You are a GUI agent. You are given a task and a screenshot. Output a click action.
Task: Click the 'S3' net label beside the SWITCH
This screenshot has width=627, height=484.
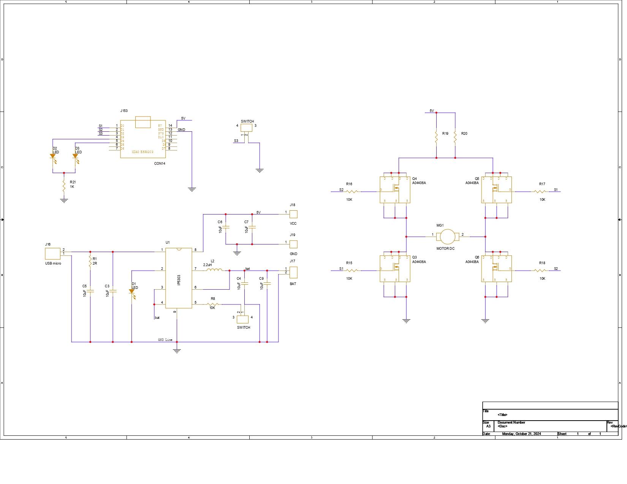pos(236,141)
